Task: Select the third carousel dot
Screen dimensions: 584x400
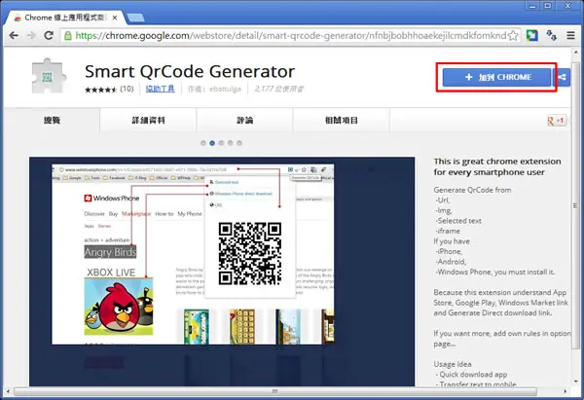Action: (x=221, y=143)
